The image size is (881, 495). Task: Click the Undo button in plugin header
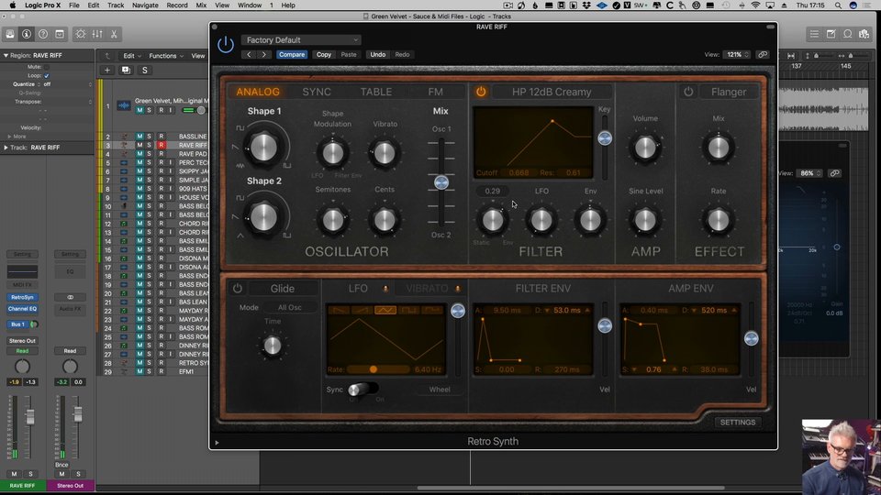[x=377, y=54]
